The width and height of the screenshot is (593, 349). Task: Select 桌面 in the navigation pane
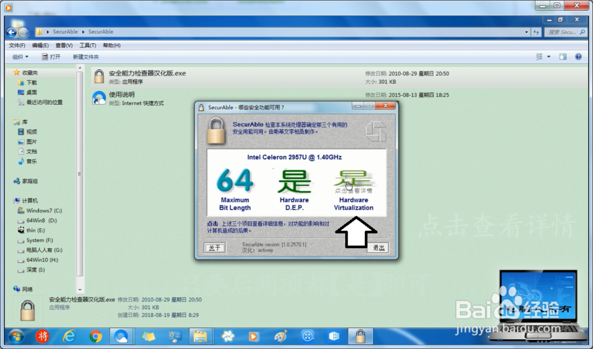pyautogui.click(x=32, y=93)
